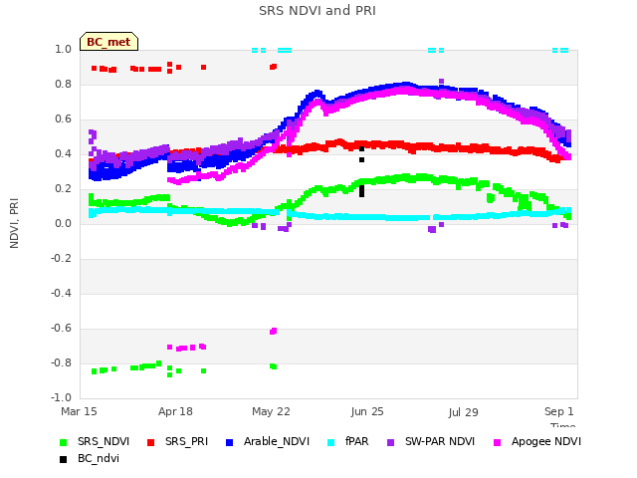The height and width of the screenshot is (478, 637).
Task: Click the purple SW-PAR NDVI legend swatch
Action: pyautogui.click(x=391, y=442)
